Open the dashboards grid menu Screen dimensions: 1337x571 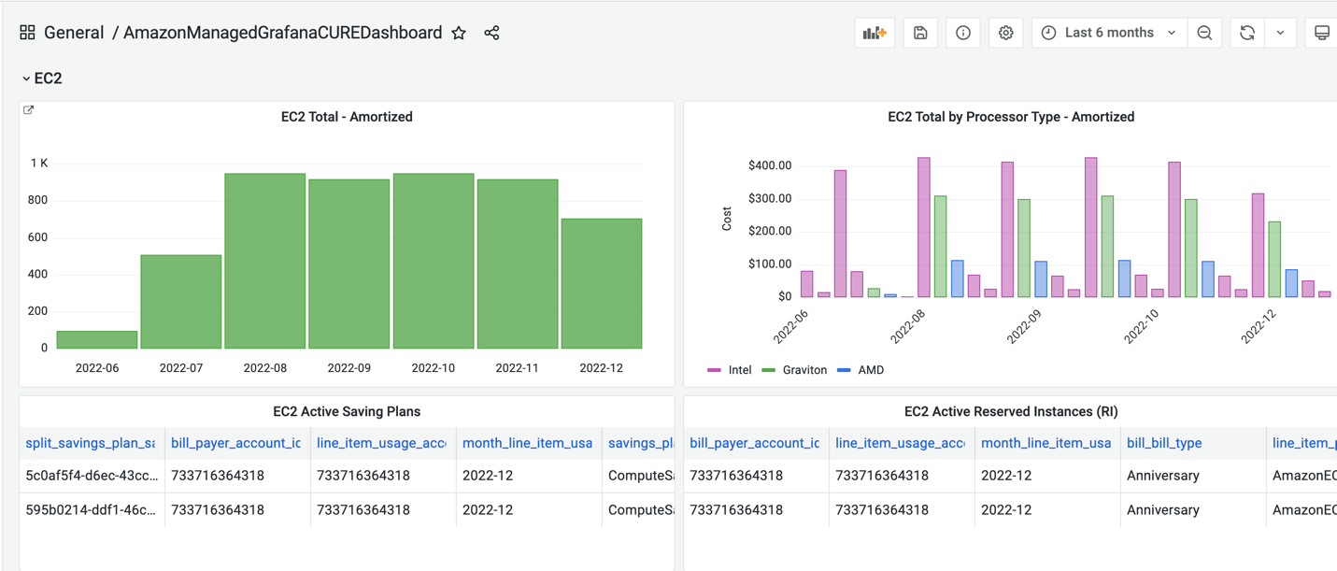tap(27, 31)
